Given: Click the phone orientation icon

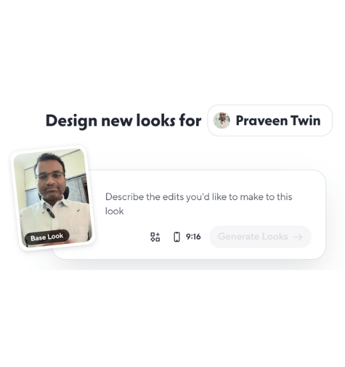Looking at the screenshot, I should tap(177, 237).
